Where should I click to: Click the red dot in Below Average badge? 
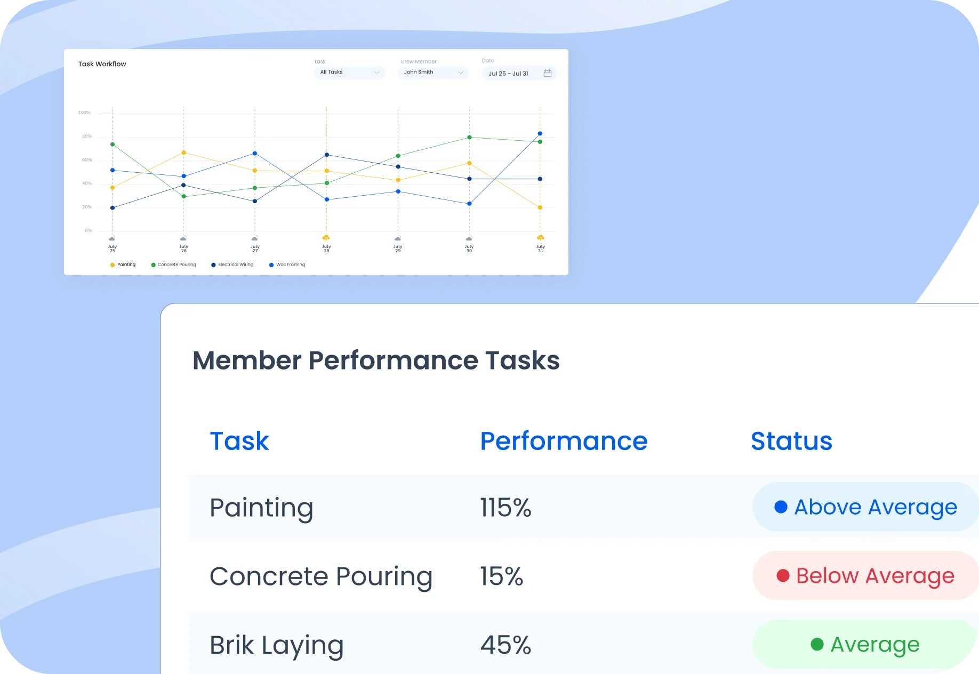pyautogui.click(x=782, y=575)
